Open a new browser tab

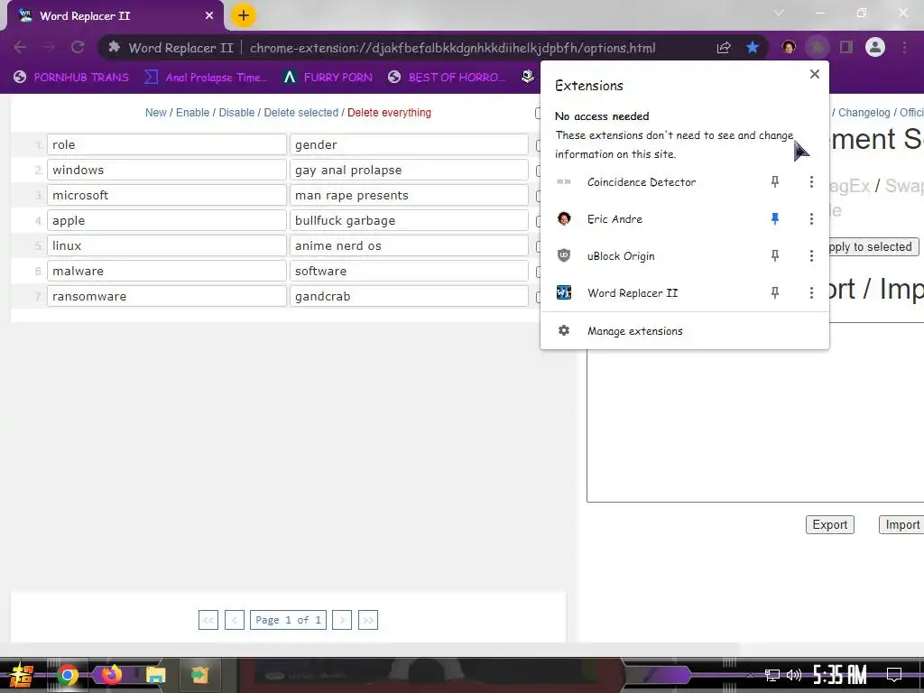[244, 15]
